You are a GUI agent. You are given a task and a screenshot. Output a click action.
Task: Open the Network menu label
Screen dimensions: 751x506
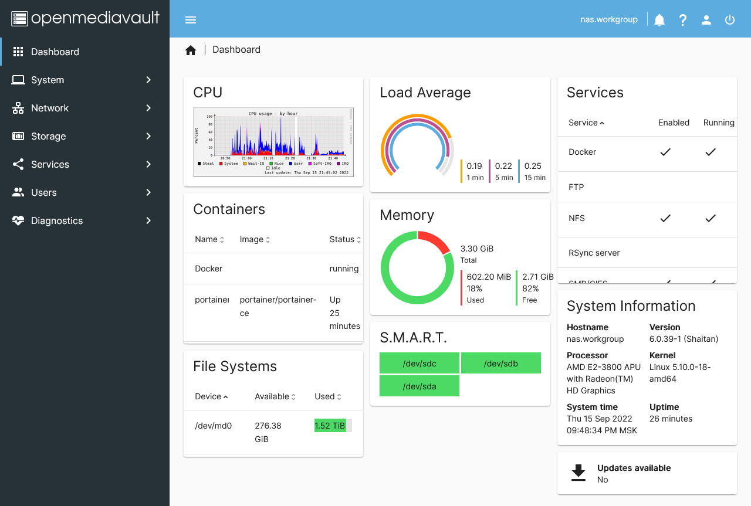coord(50,108)
